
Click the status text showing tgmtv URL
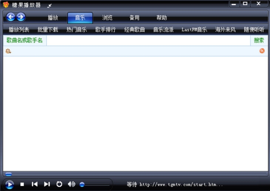175,185
